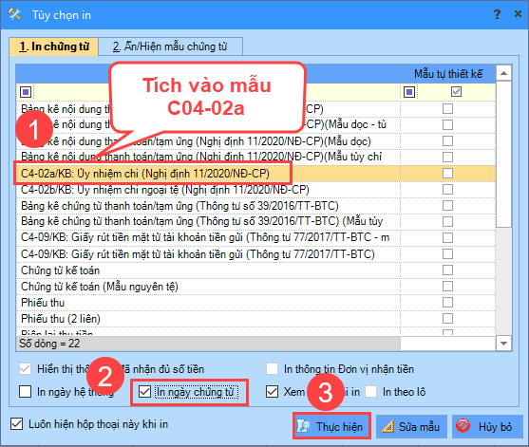This screenshot has height=447, width=529.
Task: Click the Thực hiện button
Action: coord(332,426)
